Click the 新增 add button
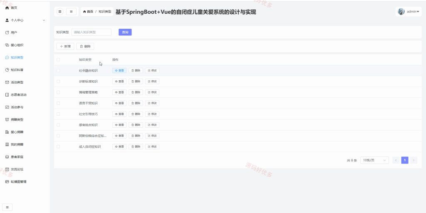Screen dimensions: 426x213 (65, 47)
